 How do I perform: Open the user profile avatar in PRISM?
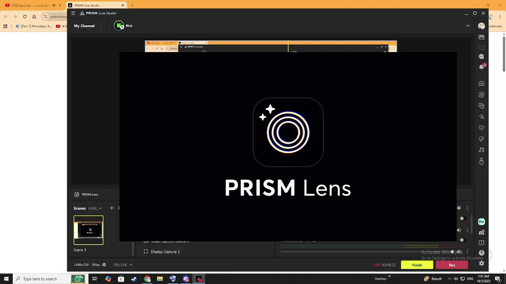pyautogui.click(x=481, y=26)
